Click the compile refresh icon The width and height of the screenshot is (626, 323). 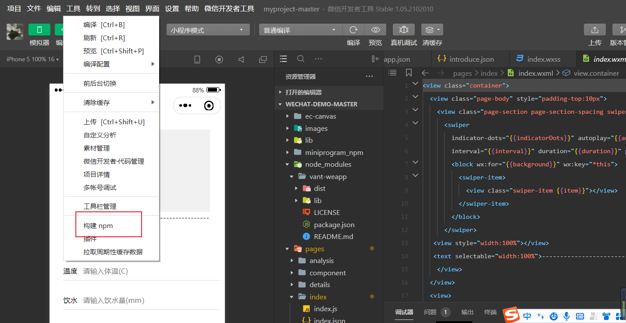tap(353, 30)
